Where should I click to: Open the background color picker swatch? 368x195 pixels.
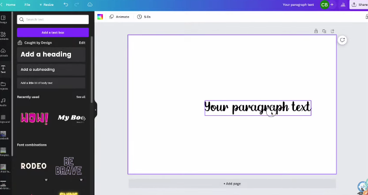point(100,17)
